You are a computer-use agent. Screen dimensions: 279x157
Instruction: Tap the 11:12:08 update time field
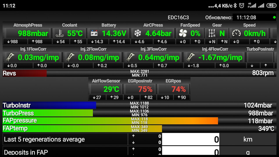pyautogui.click(x=255, y=17)
